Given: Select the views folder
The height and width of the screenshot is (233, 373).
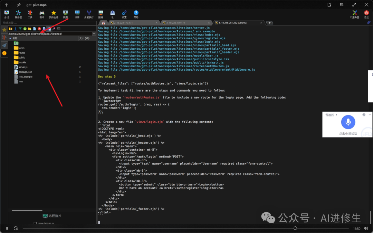Looking at the screenshot, I should [x=19, y=48].
